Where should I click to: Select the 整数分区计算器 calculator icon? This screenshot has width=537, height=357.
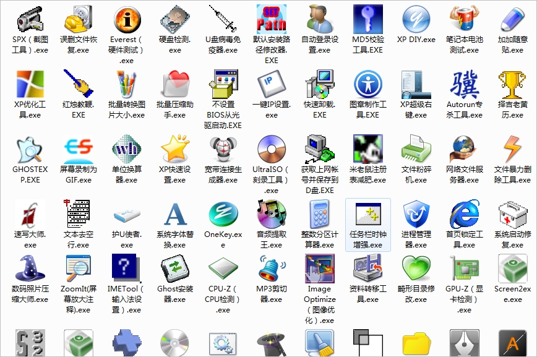[319, 214]
